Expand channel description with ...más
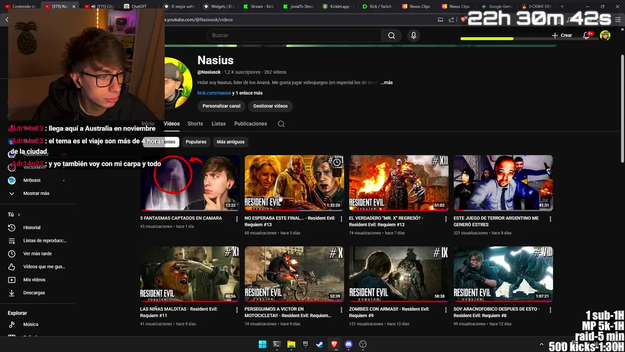The height and width of the screenshot is (352, 625). click(x=387, y=83)
